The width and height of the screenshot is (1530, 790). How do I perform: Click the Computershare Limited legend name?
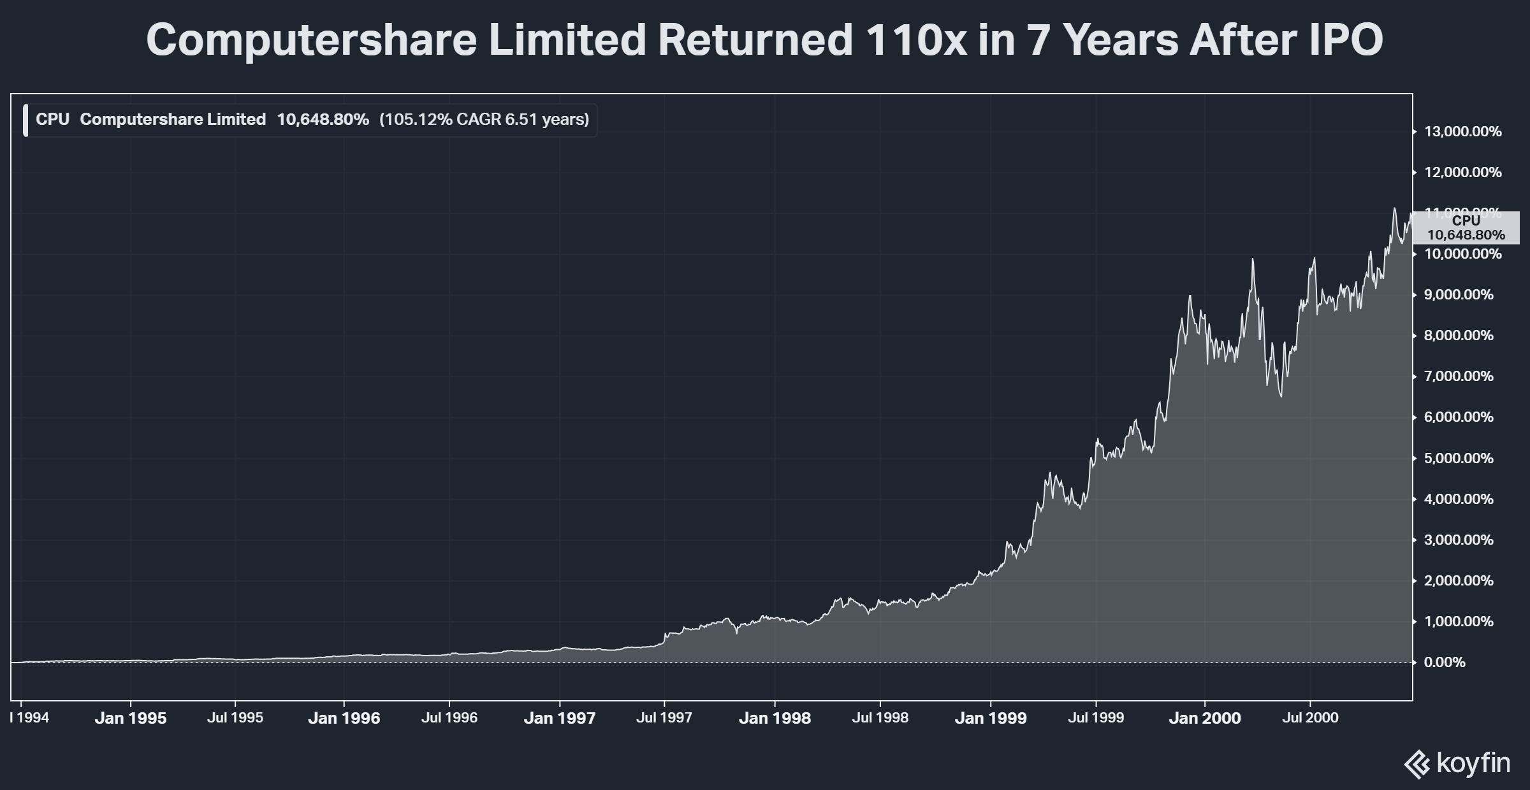pyautogui.click(x=173, y=120)
